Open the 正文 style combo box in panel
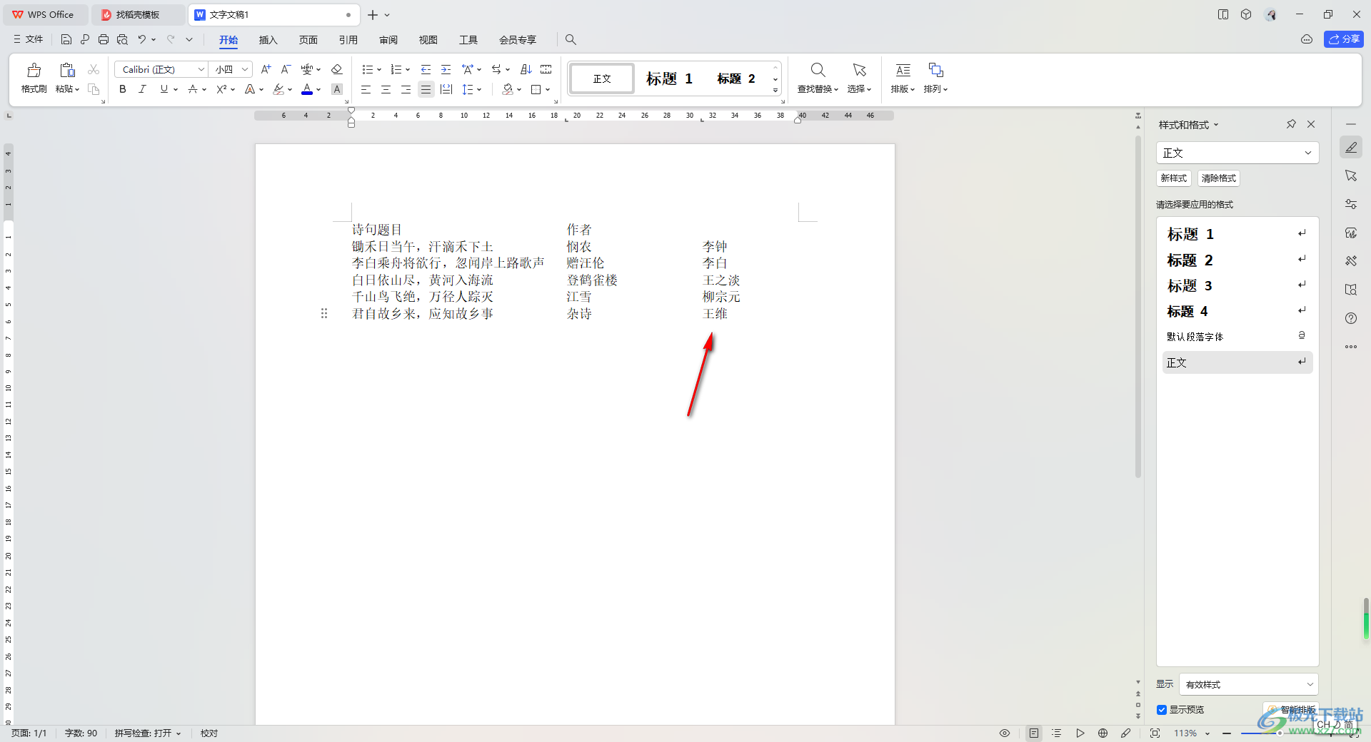The height and width of the screenshot is (742, 1371). [1237, 153]
